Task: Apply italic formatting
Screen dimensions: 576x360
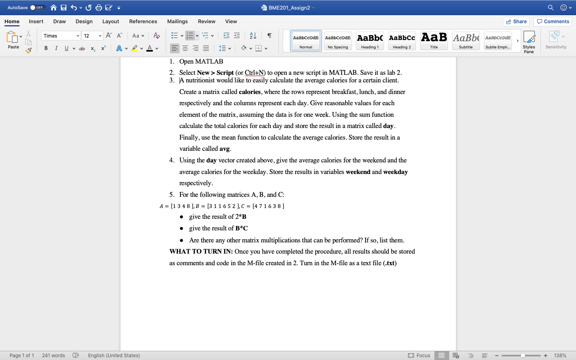Action: tap(56, 48)
